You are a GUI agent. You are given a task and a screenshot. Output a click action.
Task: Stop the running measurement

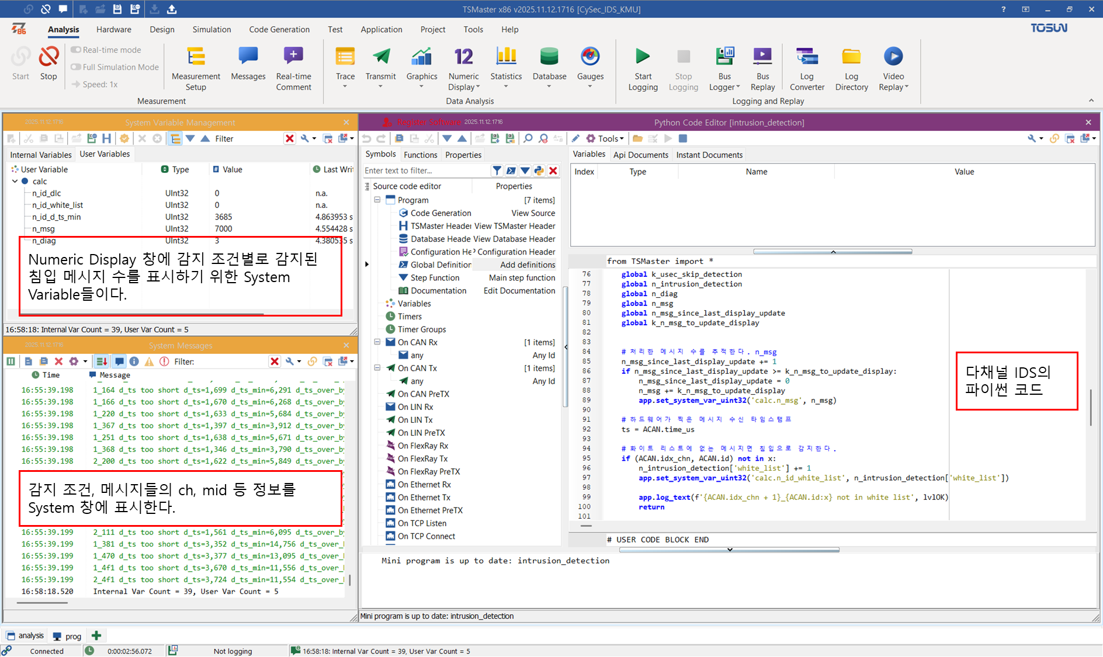48,63
